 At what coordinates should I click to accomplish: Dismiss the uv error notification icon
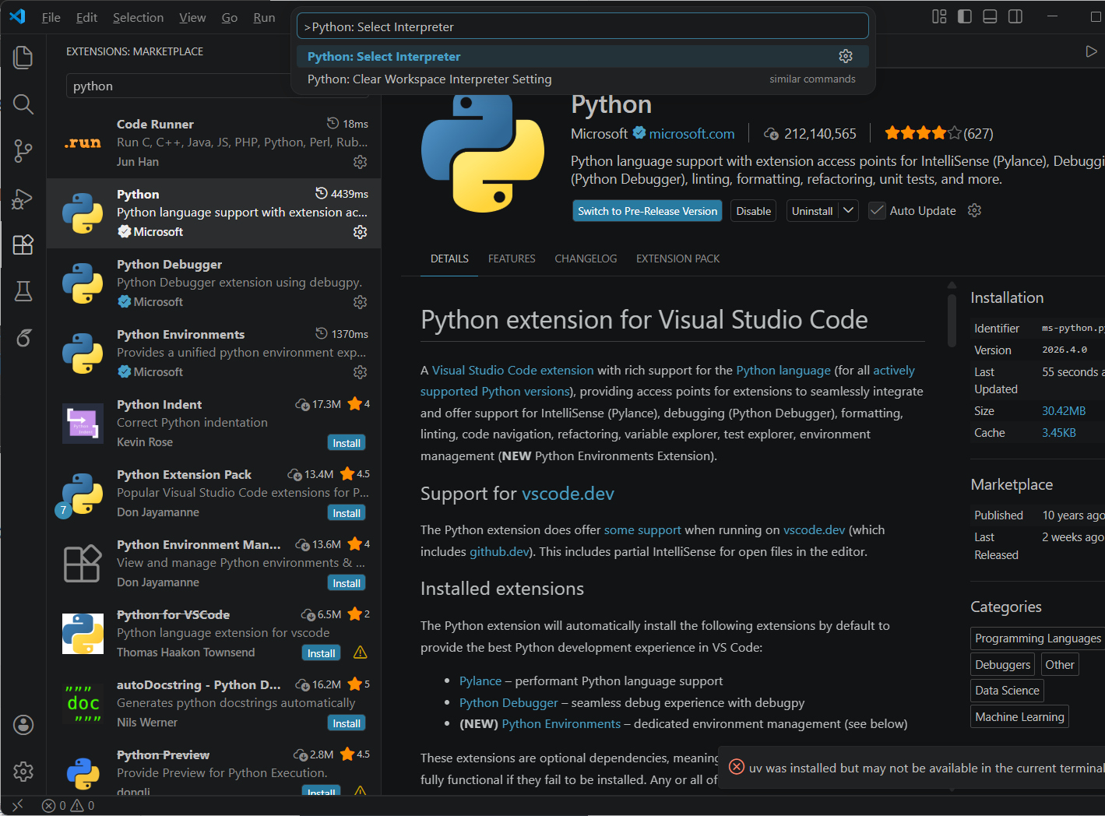pyautogui.click(x=736, y=767)
